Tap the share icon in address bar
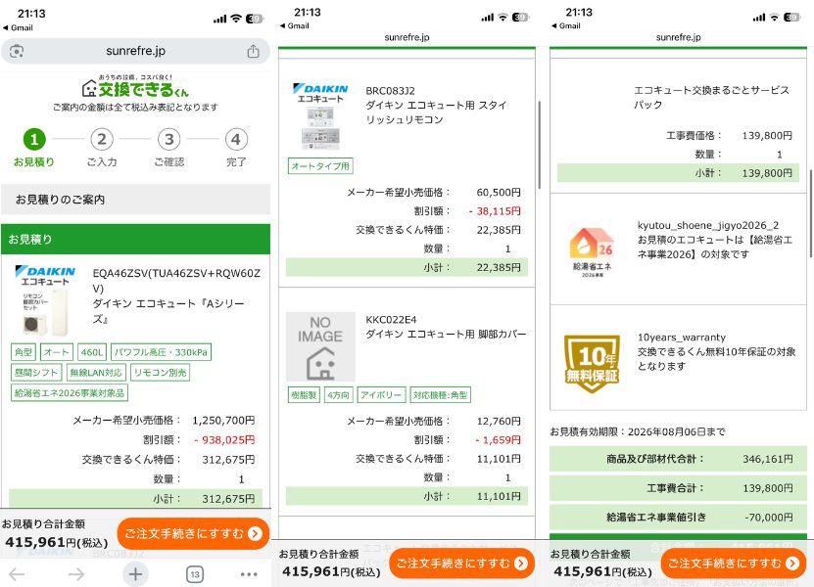The image size is (814, 587). pos(253,51)
